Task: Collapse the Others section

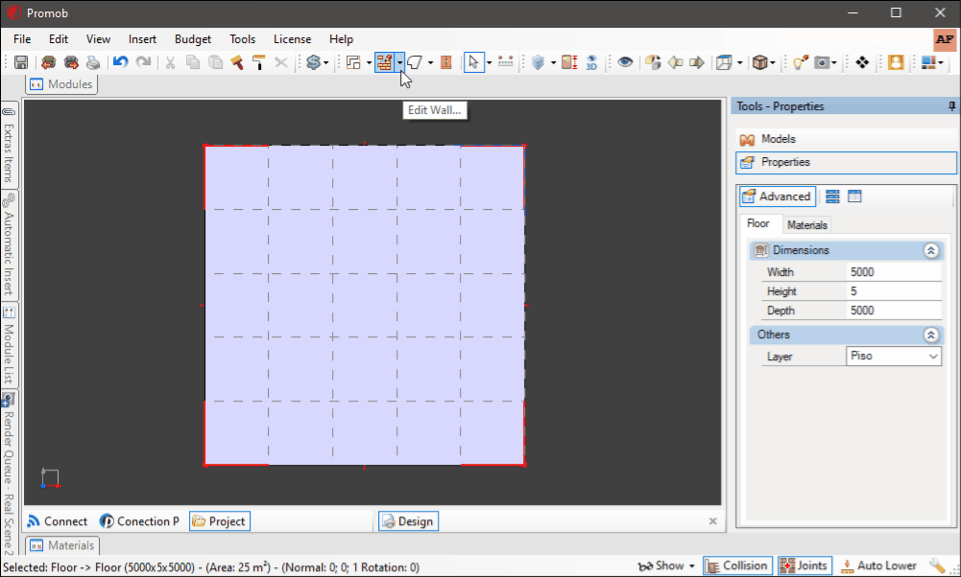Action: click(931, 335)
